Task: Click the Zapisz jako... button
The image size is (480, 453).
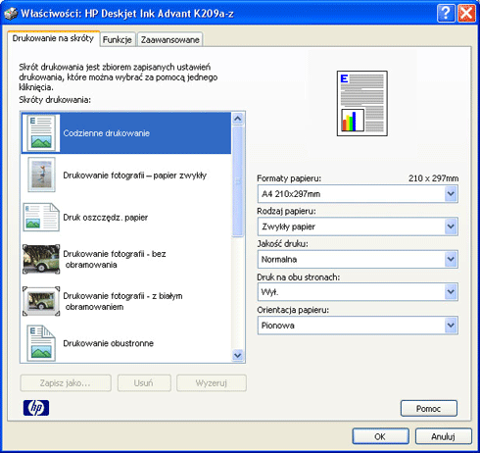Action: (x=66, y=383)
